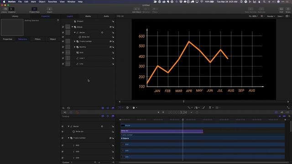Open the View dropdown above canvas
Screen dimensions: 292x164
(x=280, y=16)
